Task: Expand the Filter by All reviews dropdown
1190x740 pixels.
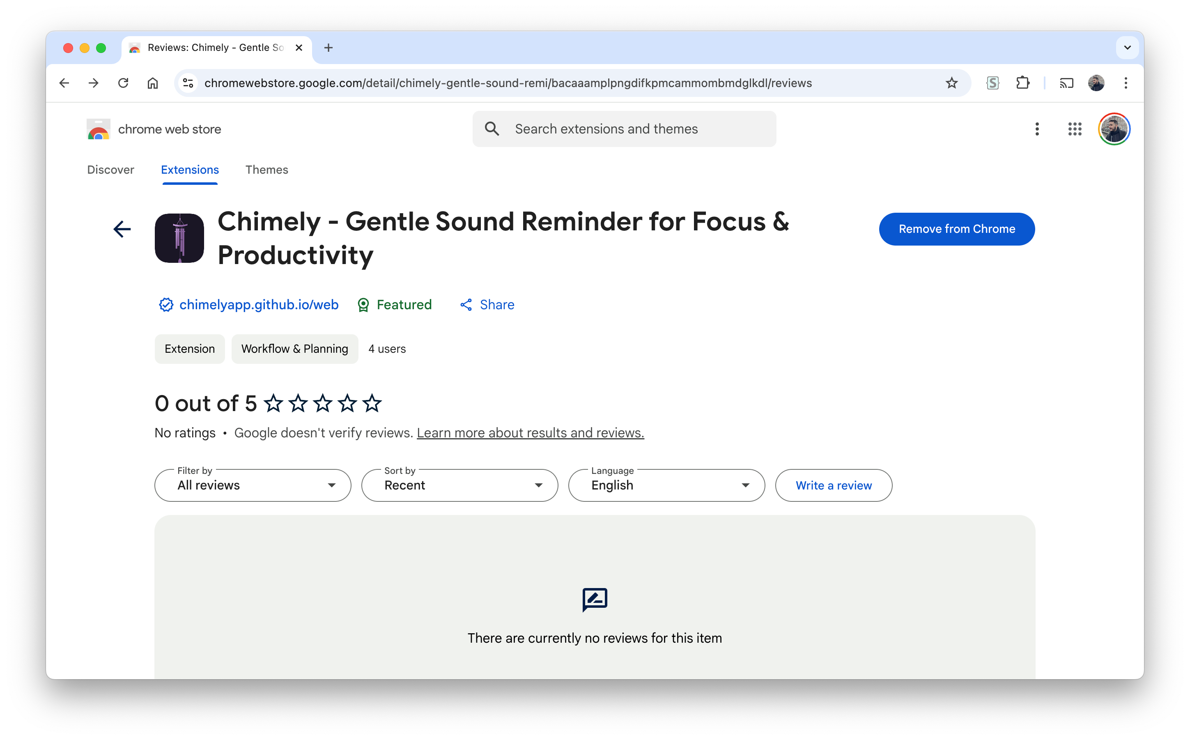Action: [253, 485]
